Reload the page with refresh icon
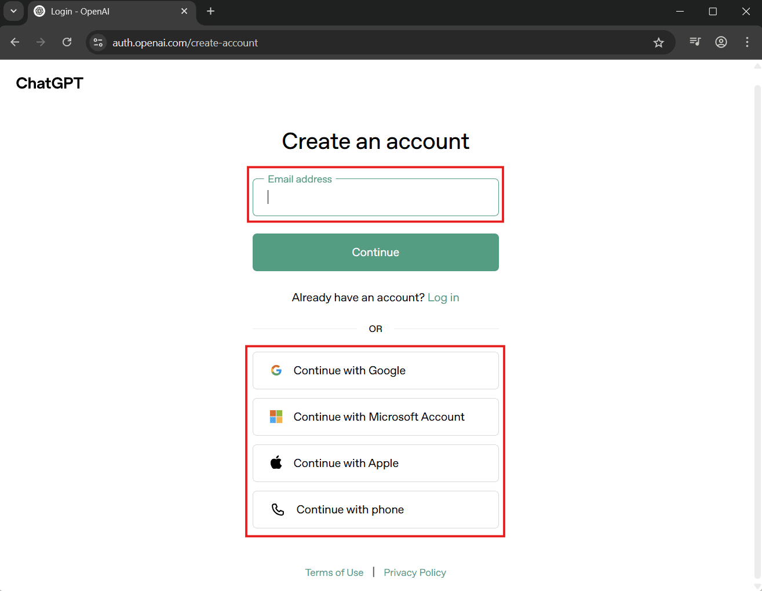Image resolution: width=762 pixels, height=591 pixels. [67, 42]
